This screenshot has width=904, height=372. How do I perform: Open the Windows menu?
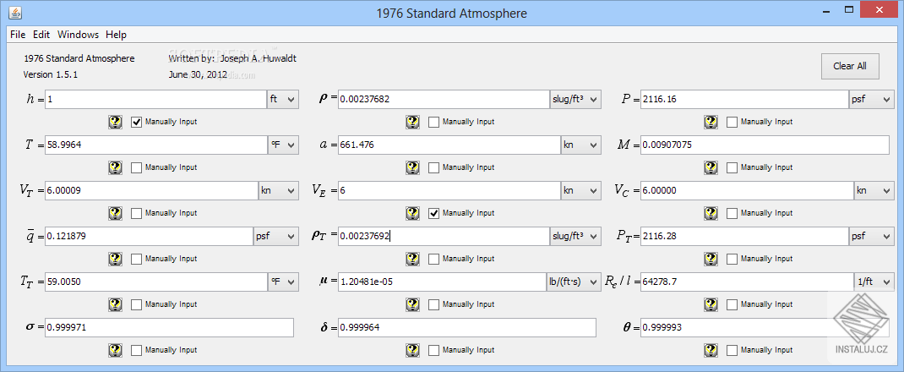tap(78, 35)
